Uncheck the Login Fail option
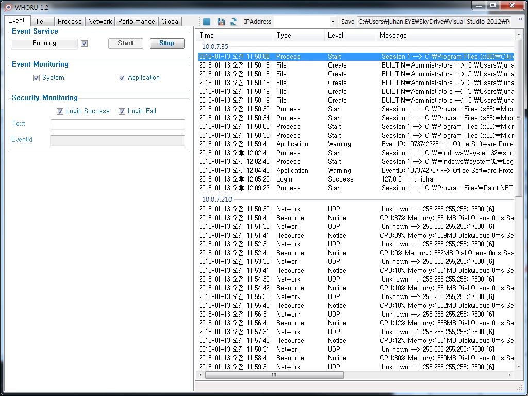Viewport: 528px width, 396px height. (x=122, y=112)
